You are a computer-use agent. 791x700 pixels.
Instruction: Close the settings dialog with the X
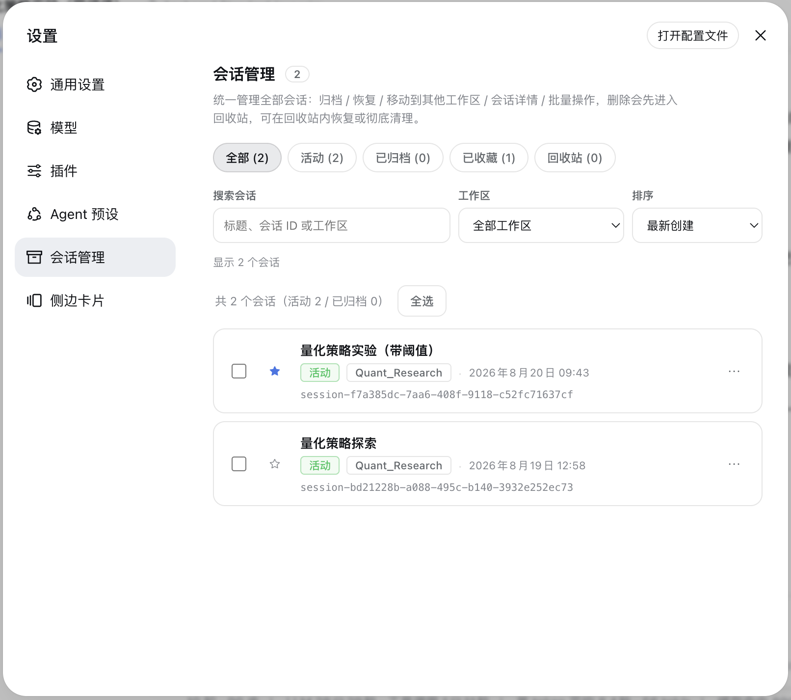761,35
